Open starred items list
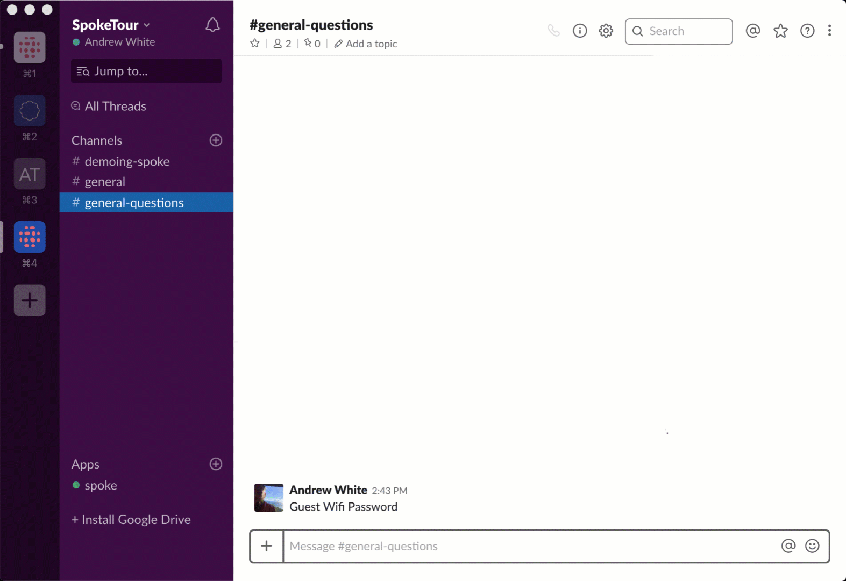846x581 pixels. tap(780, 31)
